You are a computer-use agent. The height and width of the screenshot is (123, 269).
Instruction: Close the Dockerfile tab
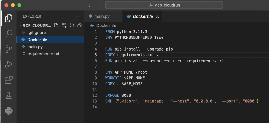click(158, 16)
